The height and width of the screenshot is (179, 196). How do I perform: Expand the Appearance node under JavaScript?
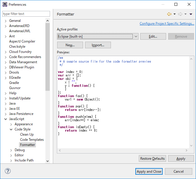tap(11, 124)
